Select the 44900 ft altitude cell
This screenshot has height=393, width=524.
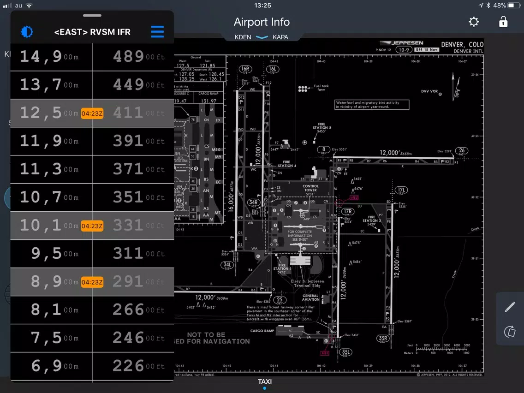(x=133, y=85)
